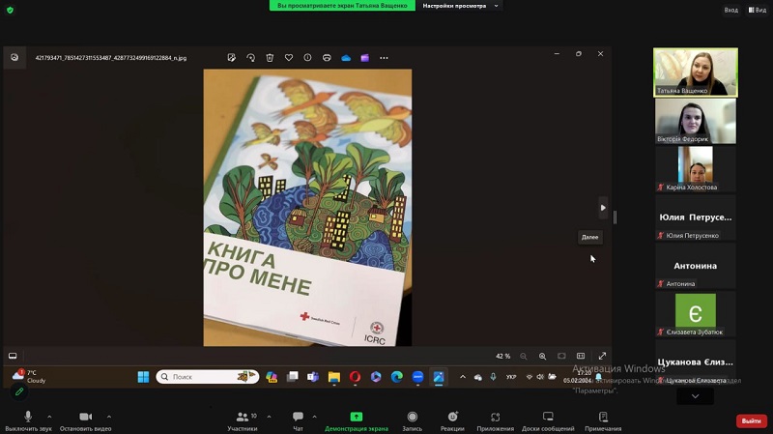
Task: Show actual size icon in Photos
Action: [x=581, y=356]
